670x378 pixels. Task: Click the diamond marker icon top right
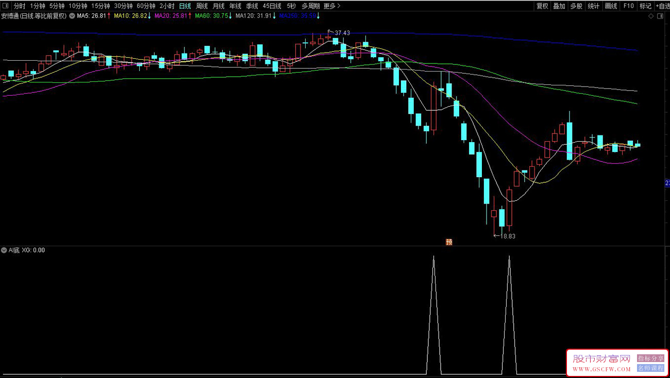point(651,16)
